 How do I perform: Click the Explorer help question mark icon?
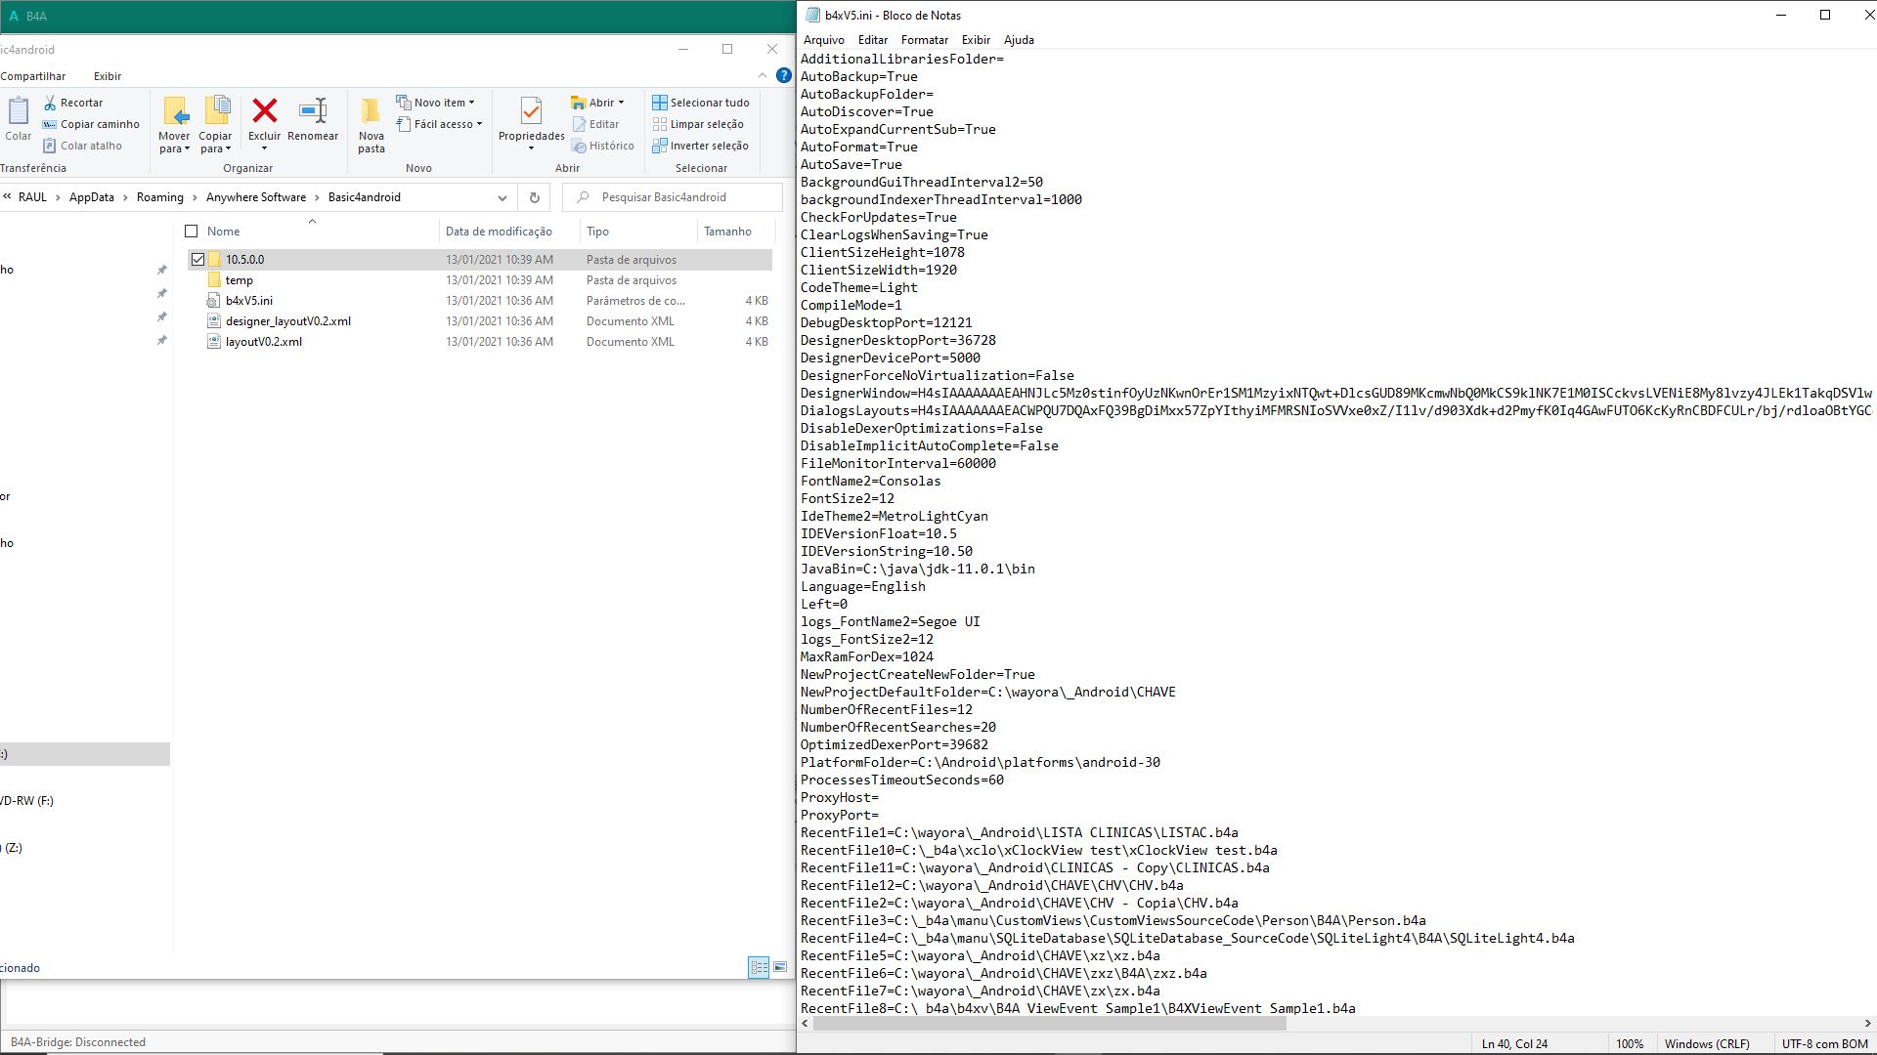click(x=783, y=75)
